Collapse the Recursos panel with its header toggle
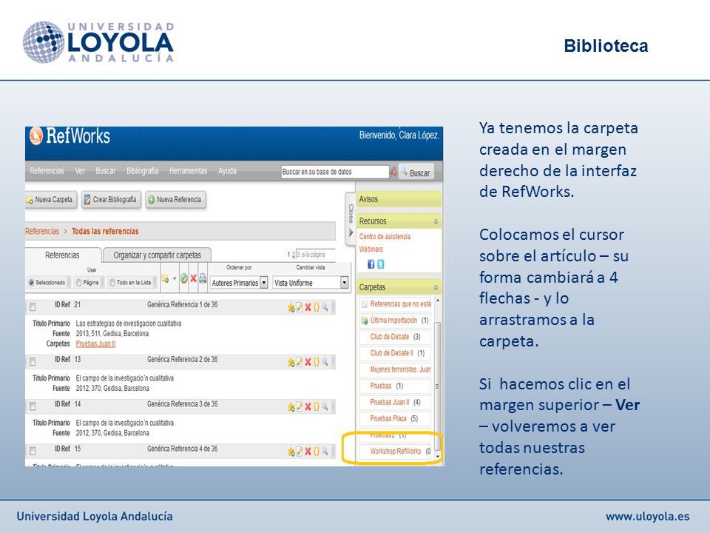This screenshot has width=710, height=533. pos(436,221)
